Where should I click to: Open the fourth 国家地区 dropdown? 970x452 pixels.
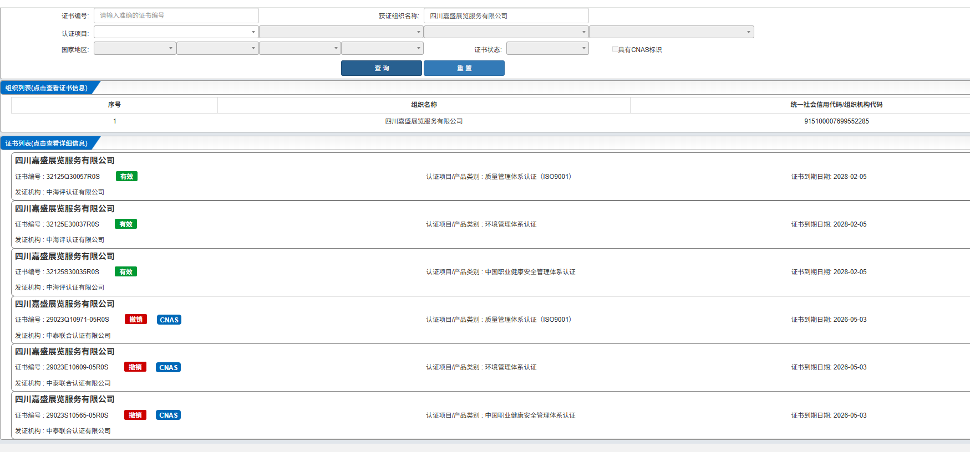[x=382, y=48]
